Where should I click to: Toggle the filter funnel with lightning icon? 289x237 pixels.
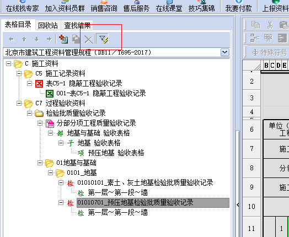[x=104, y=39]
